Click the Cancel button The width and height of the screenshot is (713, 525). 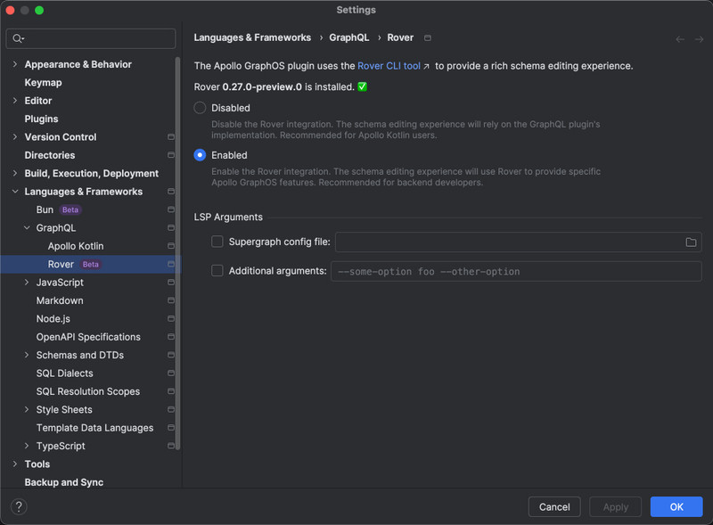(x=554, y=507)
